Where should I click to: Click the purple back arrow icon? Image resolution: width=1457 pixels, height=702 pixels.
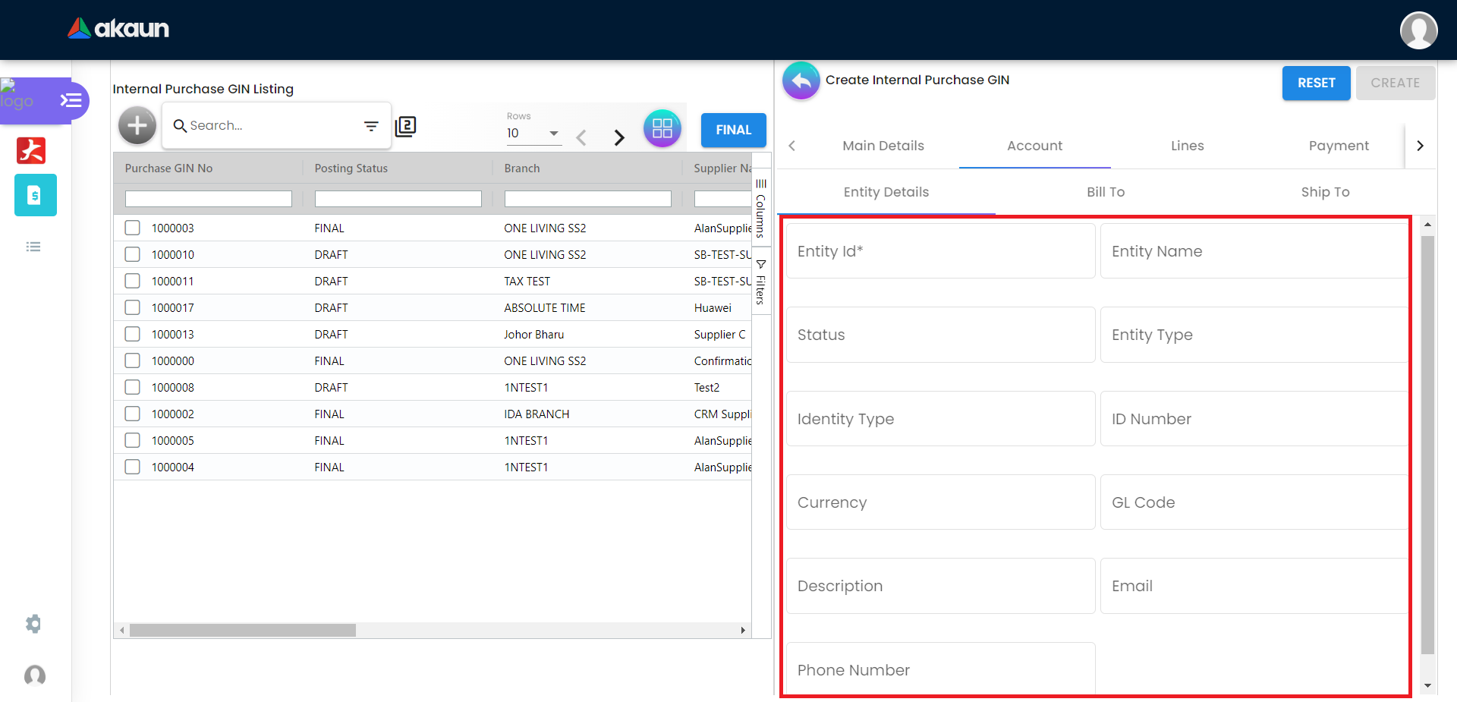[x=801, y=80]
